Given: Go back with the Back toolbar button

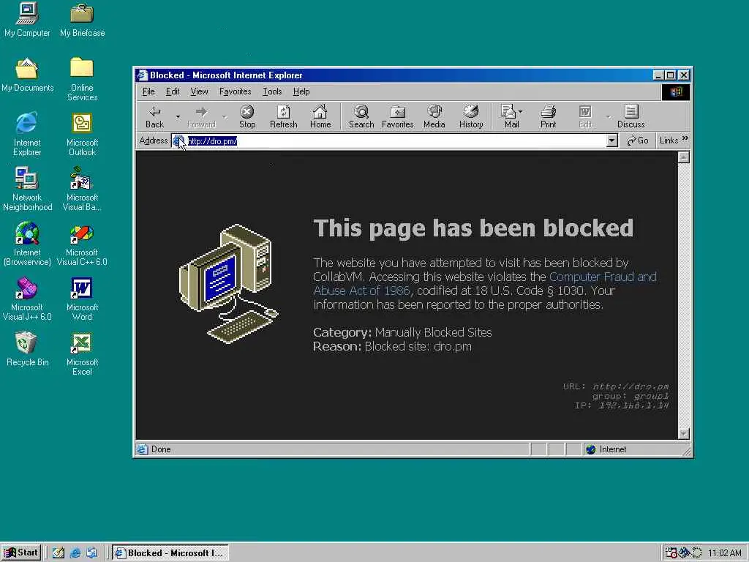Looking at the screenshot, I should [154, 117].
